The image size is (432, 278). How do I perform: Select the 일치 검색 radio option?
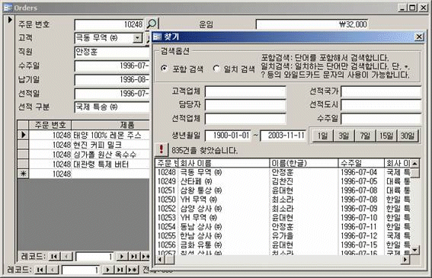tap(216, 69)
